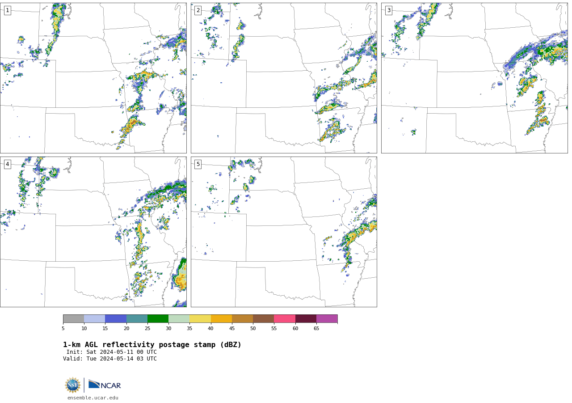Click the panel number label 4

click(x=7, y=164)
